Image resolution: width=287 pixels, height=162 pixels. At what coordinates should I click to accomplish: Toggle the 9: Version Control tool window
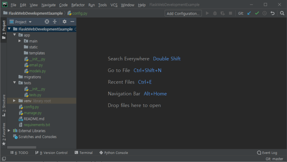tap(51, 153)
